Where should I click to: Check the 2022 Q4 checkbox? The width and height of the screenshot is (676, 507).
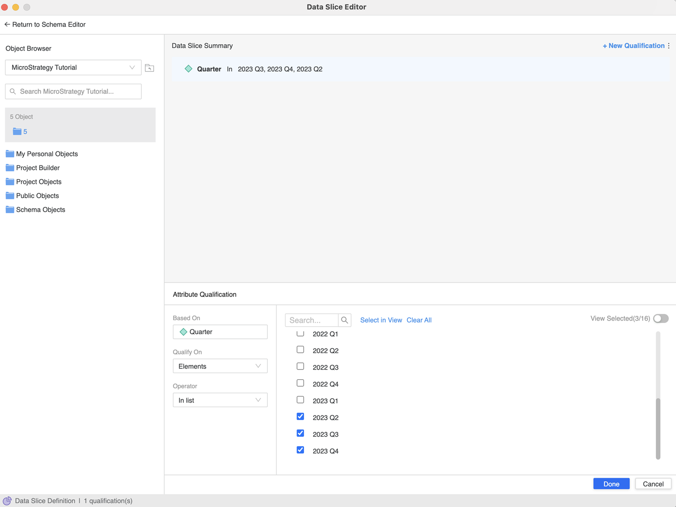[x=300, y=383]
